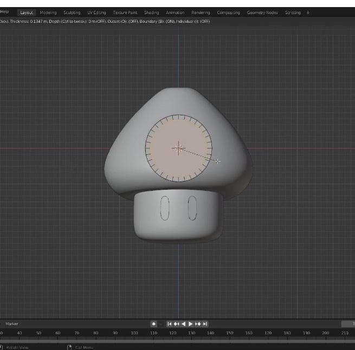
Task: Click frame 180 on the timeline ruler
Action: (x=287, y=333)
